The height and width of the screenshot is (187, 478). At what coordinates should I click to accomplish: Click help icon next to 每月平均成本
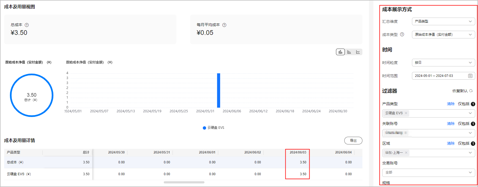pos(224,25)
